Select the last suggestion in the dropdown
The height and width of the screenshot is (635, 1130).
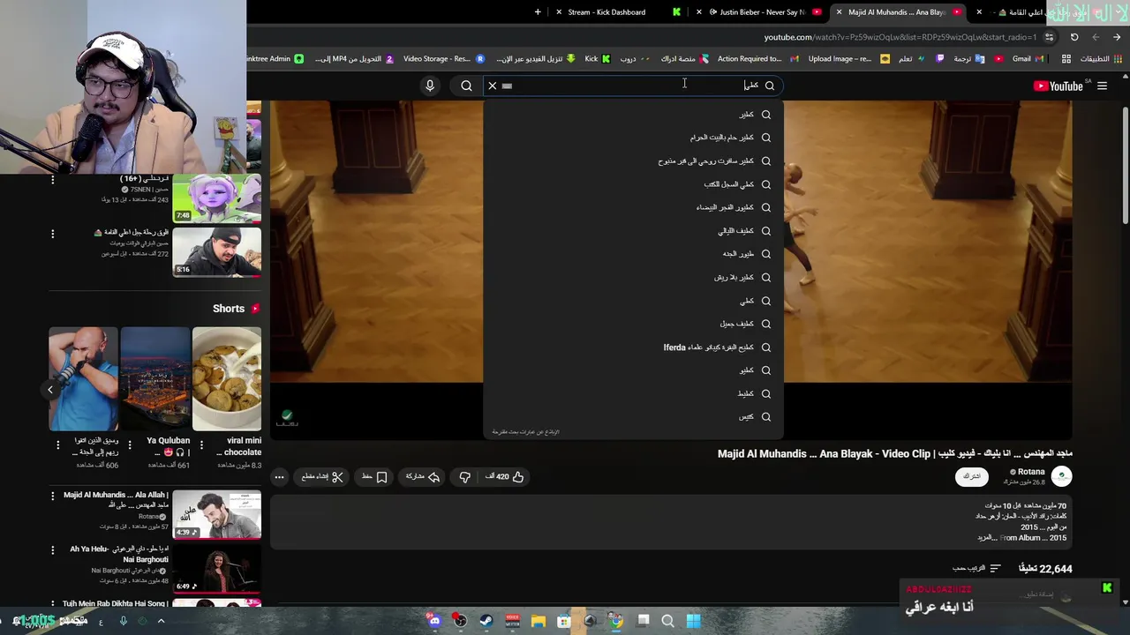(x=633, y=417)
